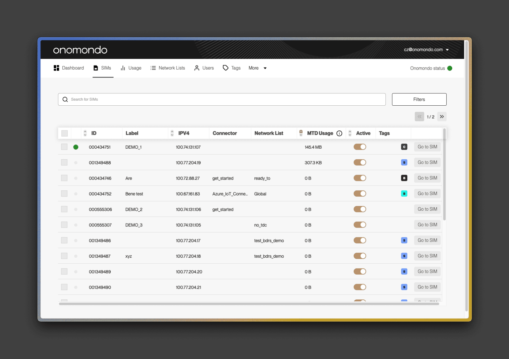This screenshot has width=509, height=359.
Task: Expand the More navigation dropdown
Action: pyautogui.click(x=257, y=68)
